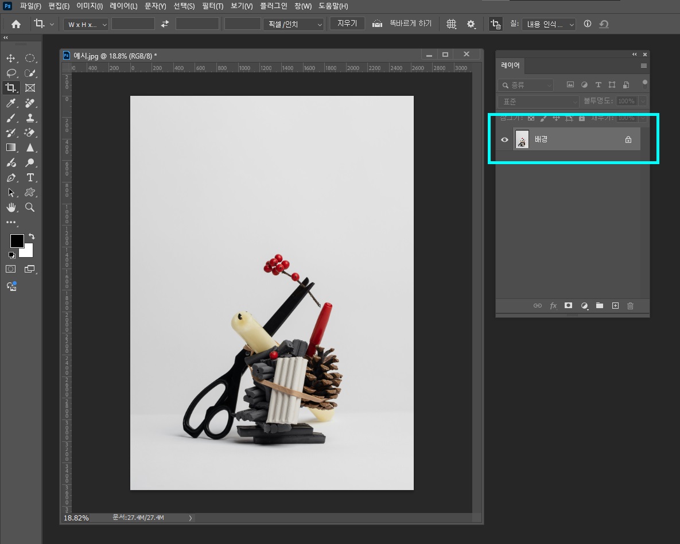Toggle pixel layer filter in Layers panel
This screenshot has height=544, width=680.
(570, 84)
